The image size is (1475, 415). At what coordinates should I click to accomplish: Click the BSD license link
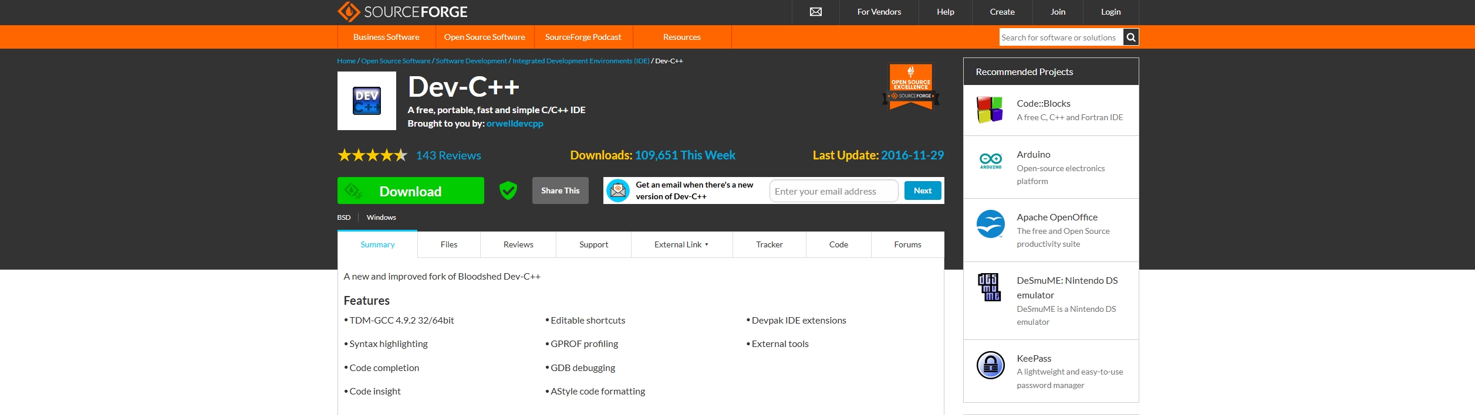pos(344,217)
